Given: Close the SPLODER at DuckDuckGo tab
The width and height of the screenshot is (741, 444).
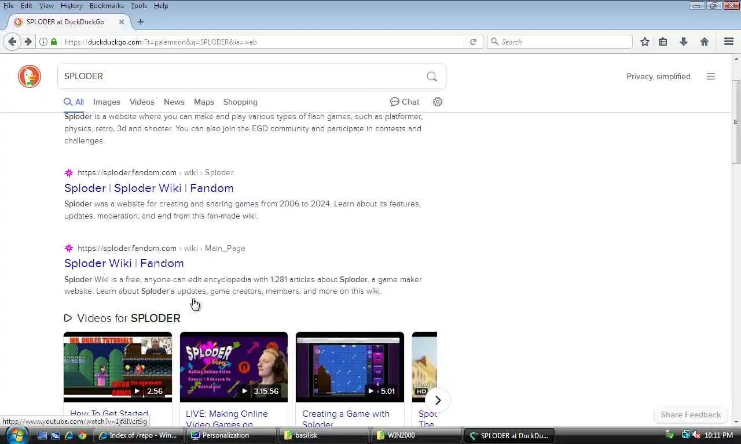Looking at the screenshot, I should [122, 22].
